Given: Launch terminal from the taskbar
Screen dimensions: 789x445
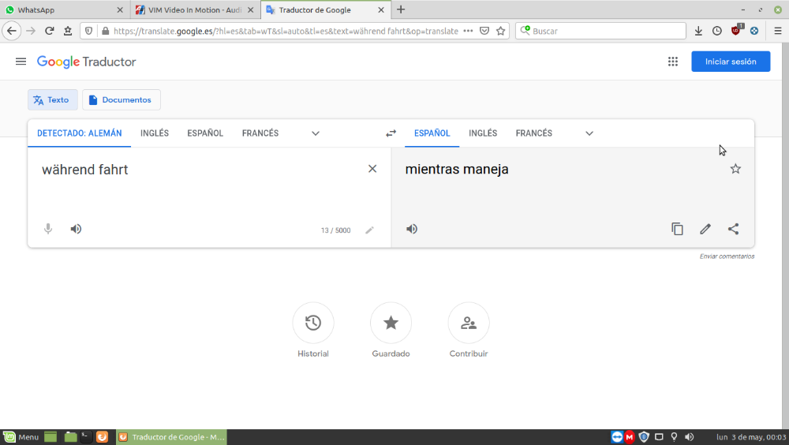Looking at the screenshot, I should [86, 437].
